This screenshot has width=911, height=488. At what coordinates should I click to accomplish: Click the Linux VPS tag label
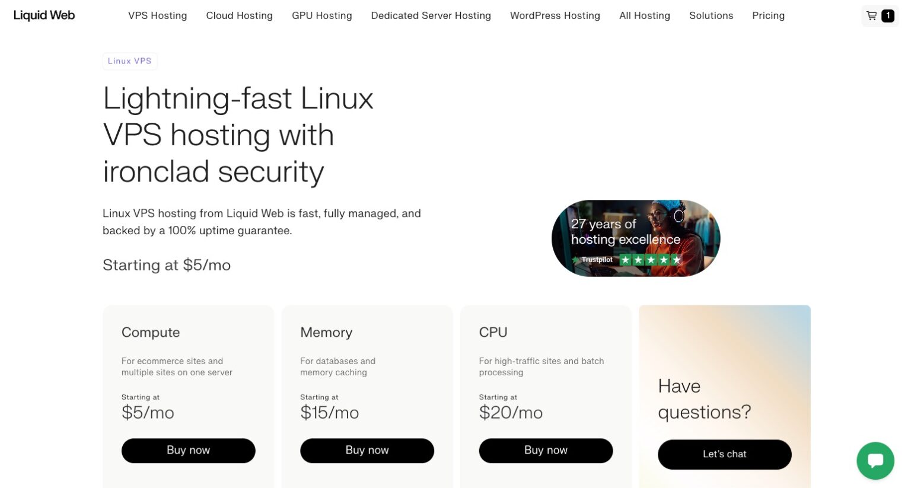pyautogui.click(x=130, y=61)
